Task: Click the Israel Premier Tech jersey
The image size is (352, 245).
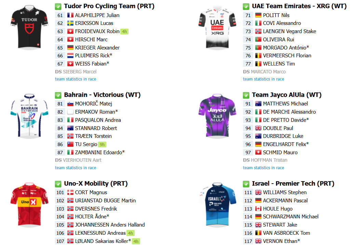Action: tap(217, 204)
